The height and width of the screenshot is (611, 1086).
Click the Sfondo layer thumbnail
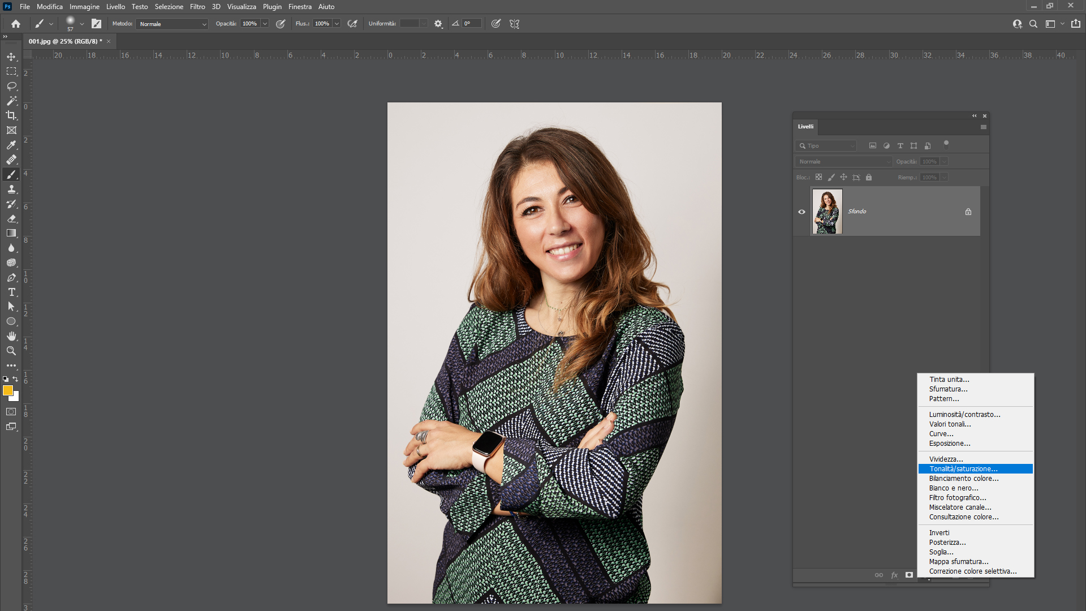pyautogui.click(x=827, y=212)
